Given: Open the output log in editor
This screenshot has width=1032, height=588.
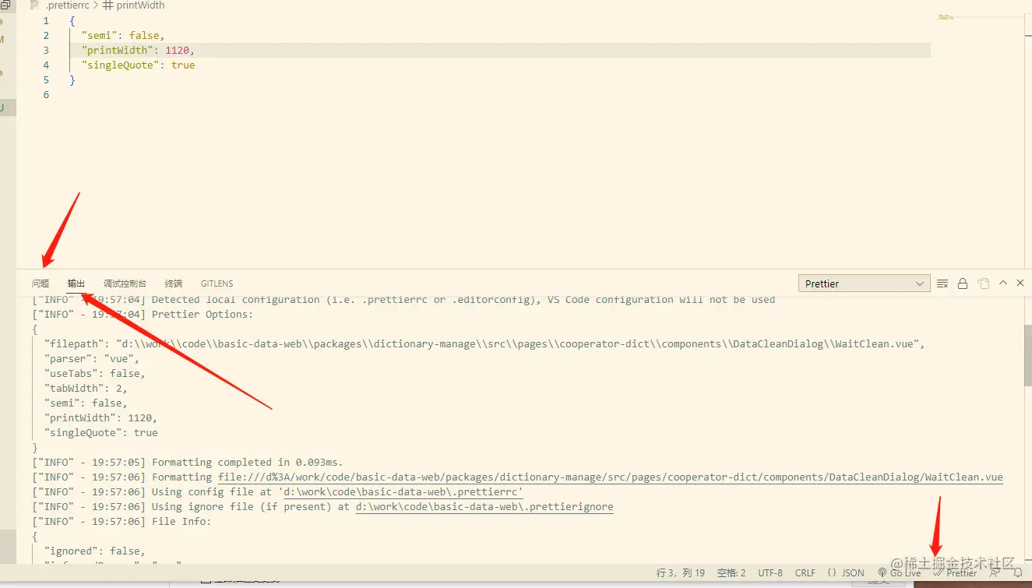Looking at the screenshot, I should tap(984, 283).
